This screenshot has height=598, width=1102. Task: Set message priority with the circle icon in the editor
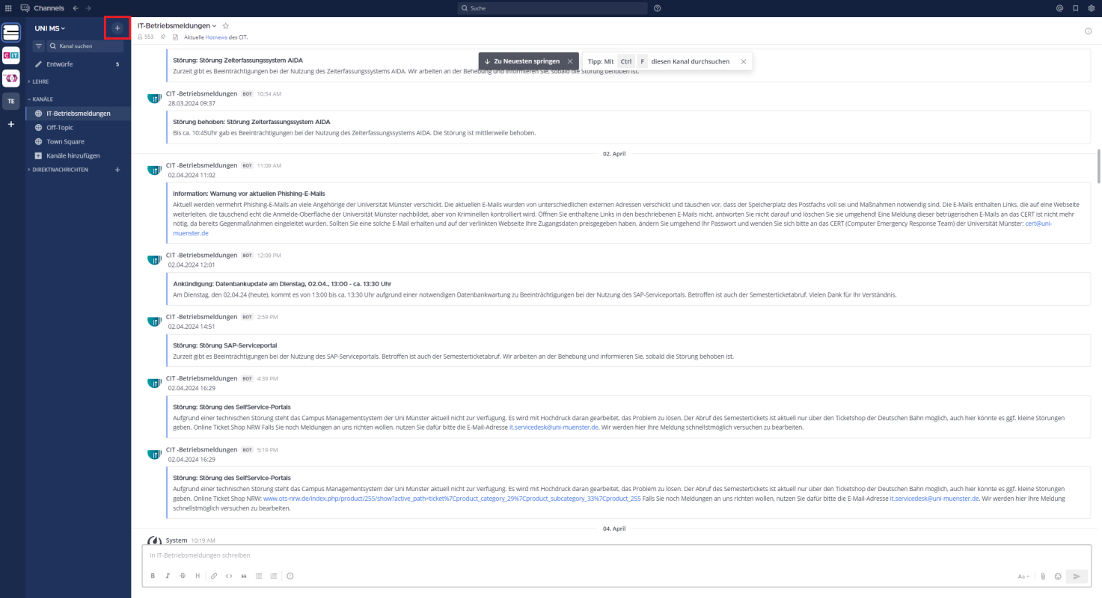[290, 576]
